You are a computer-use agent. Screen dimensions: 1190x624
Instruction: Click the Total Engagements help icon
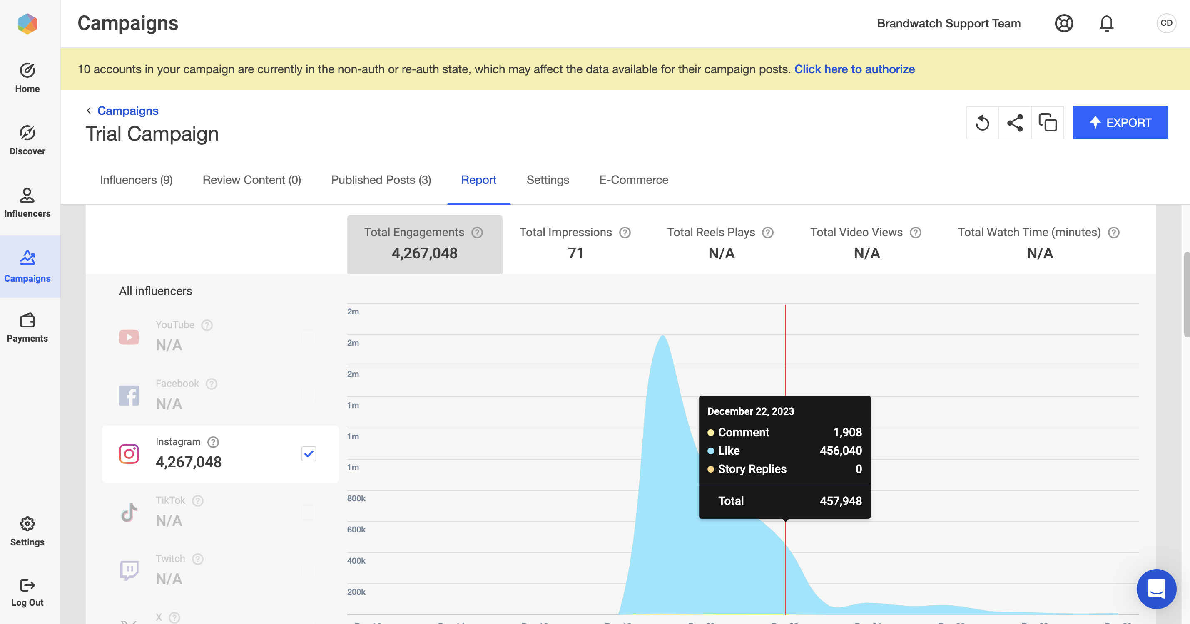point(477,233)
